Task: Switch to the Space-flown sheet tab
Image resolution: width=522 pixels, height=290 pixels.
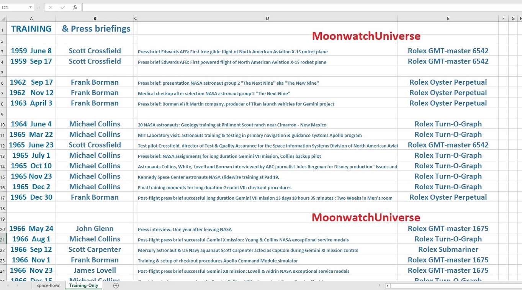Action: click(x=48, y=285)
